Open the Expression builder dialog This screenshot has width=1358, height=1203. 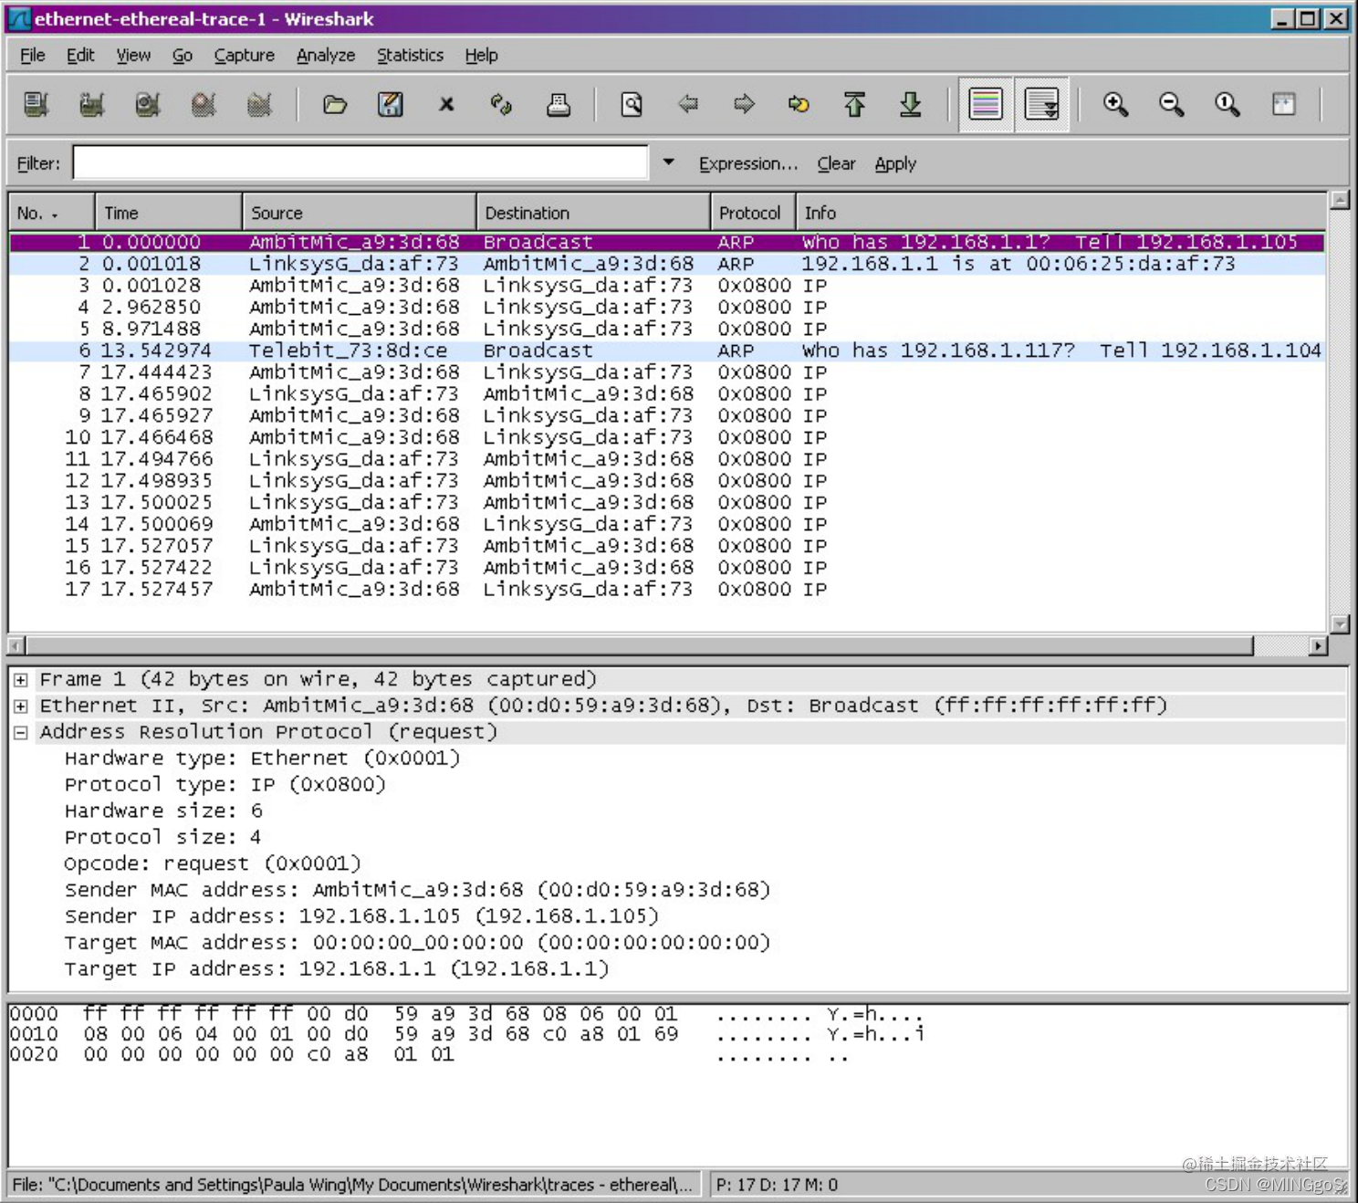tap(747, 163)
